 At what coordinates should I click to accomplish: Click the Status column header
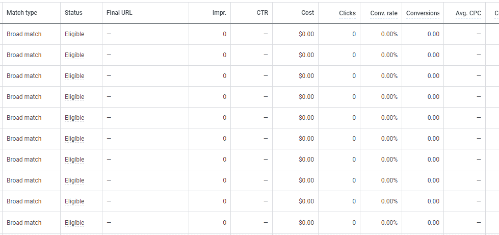click(73, 13)
